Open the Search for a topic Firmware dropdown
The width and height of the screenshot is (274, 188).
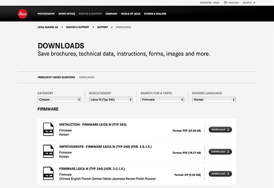point(162,100)
